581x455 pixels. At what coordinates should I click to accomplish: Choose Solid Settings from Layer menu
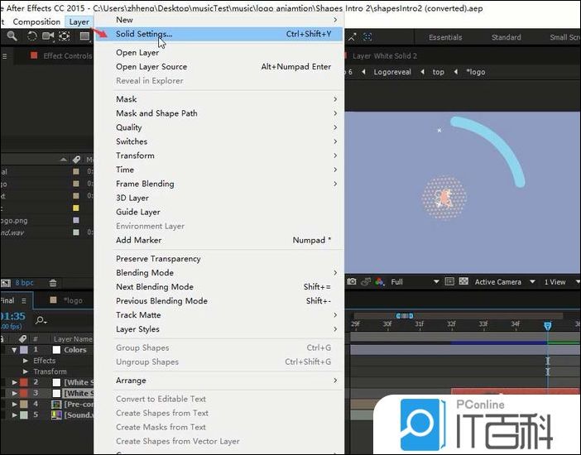(x=144, y=34)
